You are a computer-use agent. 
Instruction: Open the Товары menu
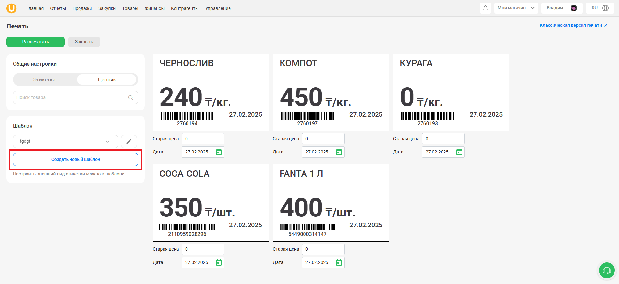[x=130, y=8]
